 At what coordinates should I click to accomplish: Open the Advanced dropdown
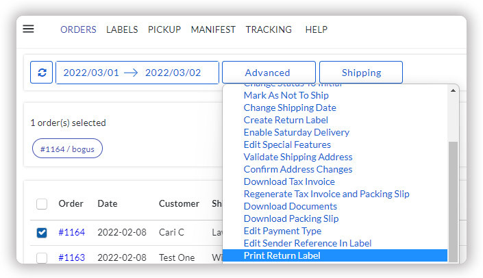(269, 73)
